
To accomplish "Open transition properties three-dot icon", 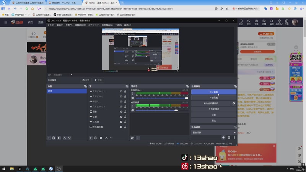I will [x=234, y=138].
